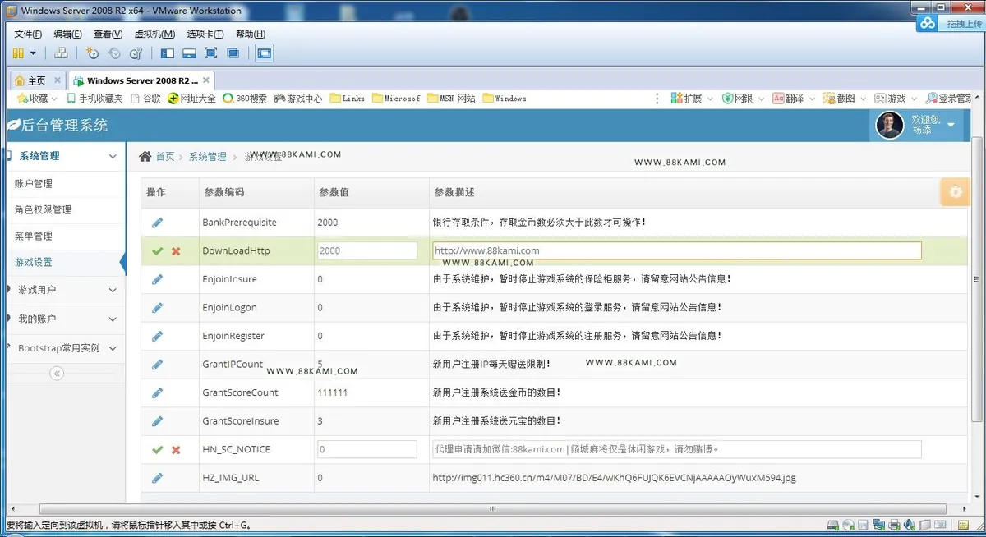The image size is (986, 537).
Task: Switch to the 主页 tab
Action: [37, 80]
